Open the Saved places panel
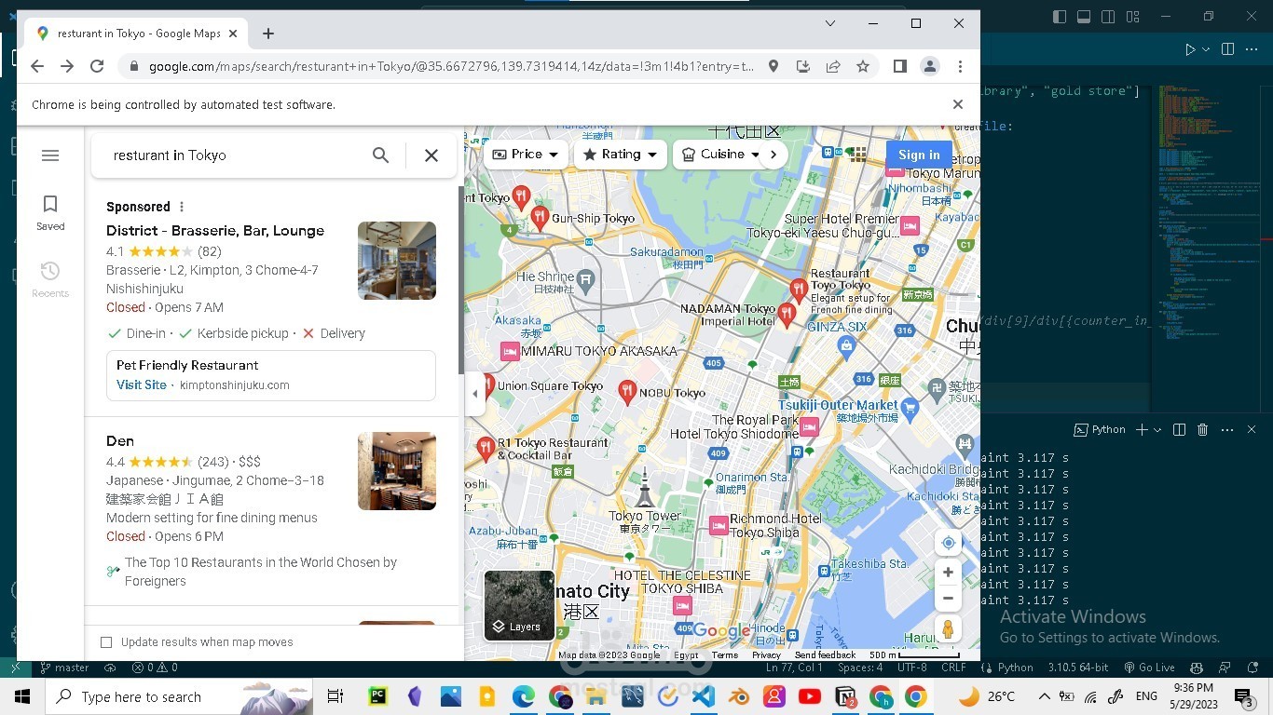The height and width of the screenshot is (715, 1273). [50, 212]
